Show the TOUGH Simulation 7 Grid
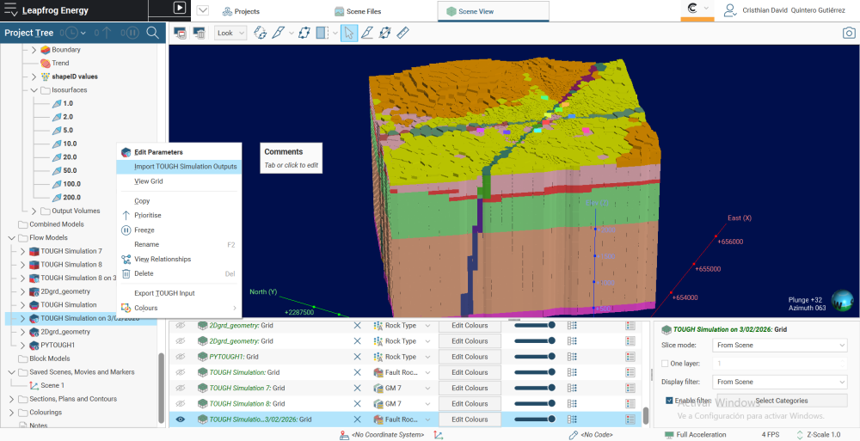 [x=180, y=388]
